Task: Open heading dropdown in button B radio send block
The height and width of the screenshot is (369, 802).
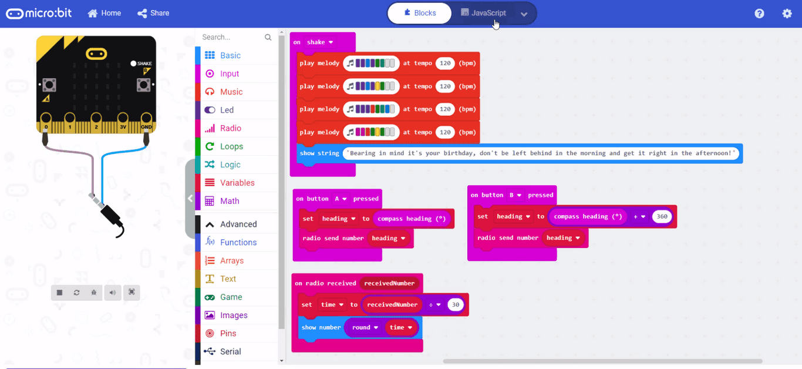Action: click(x=563, y=238)
